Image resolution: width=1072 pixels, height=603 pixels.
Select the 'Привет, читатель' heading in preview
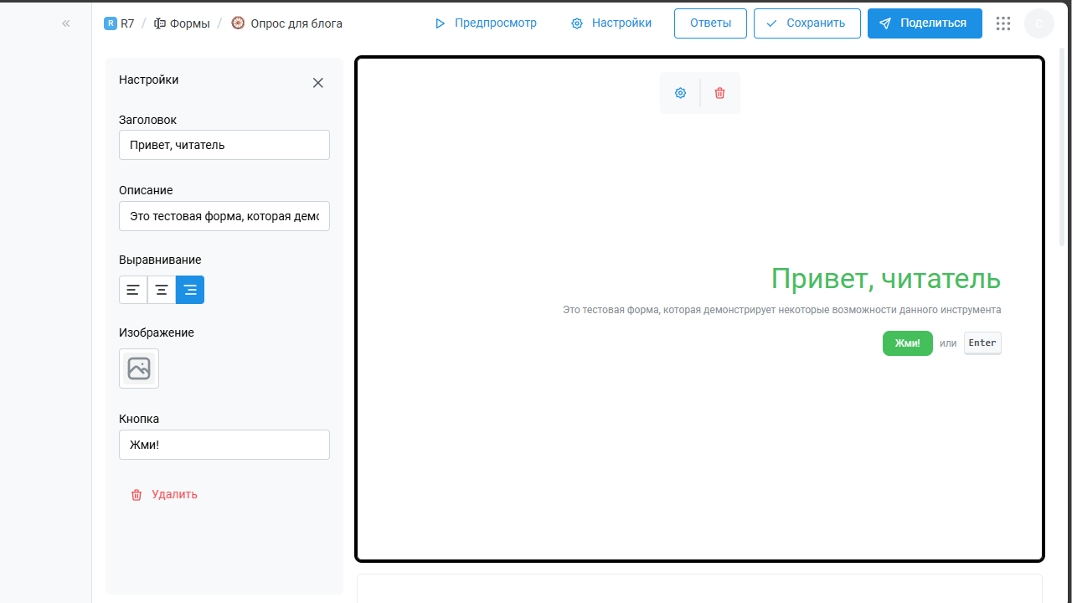pos(886,279)
